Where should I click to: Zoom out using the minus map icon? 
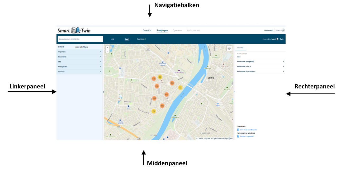(x=107, y=51)
